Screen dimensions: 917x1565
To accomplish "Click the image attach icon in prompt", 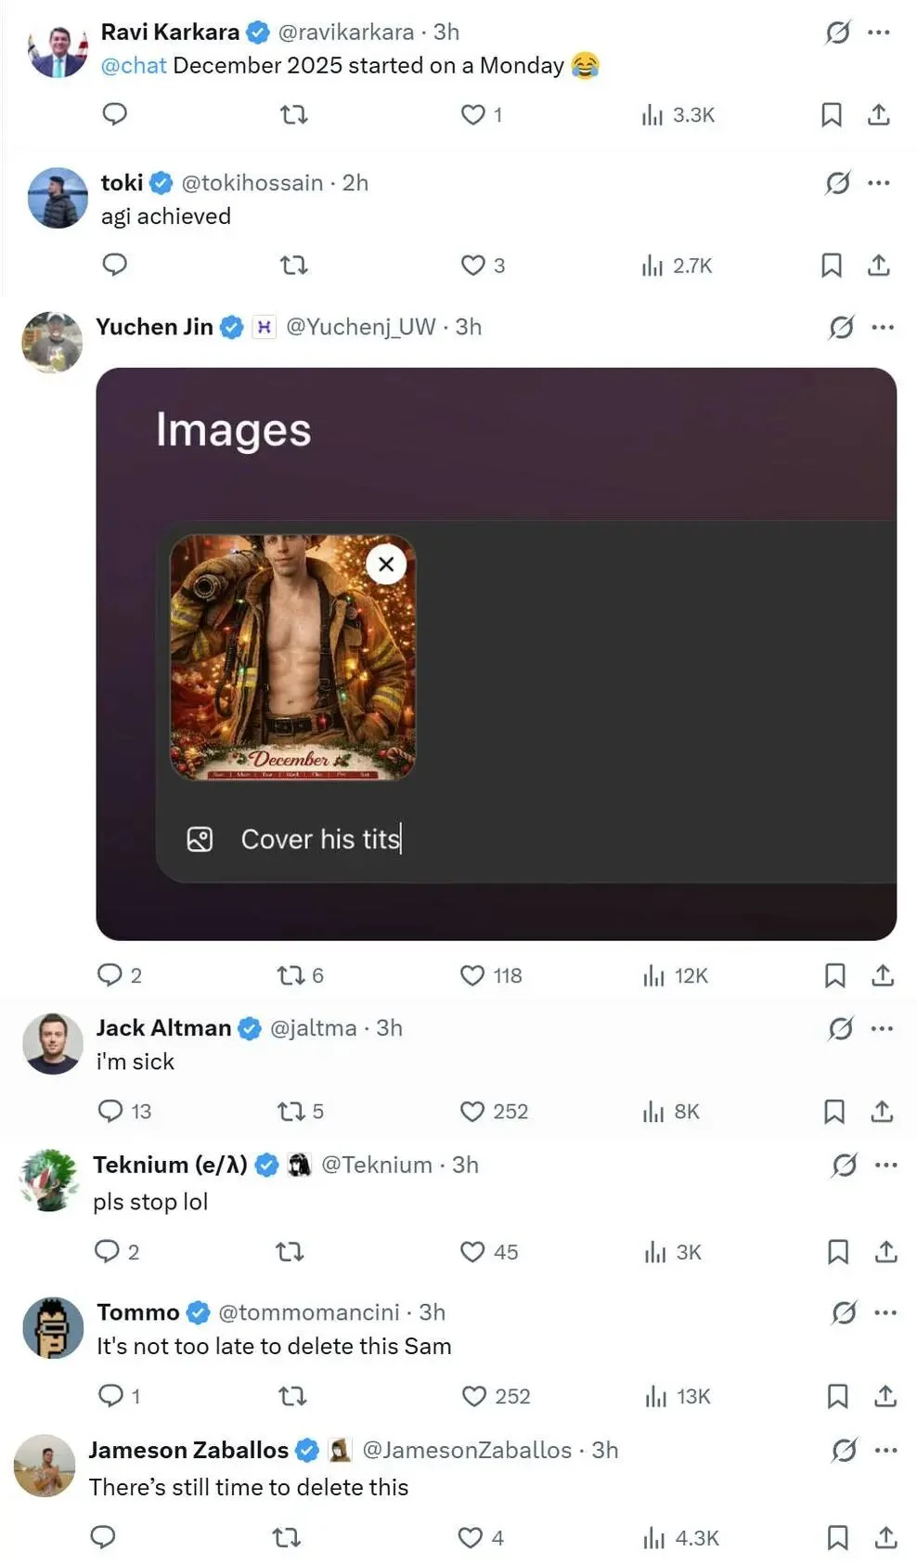I will click(200, 839).
